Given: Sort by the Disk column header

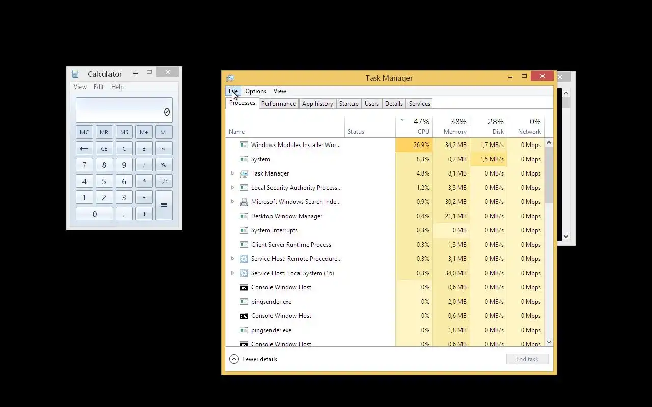Looking at the screenshot, I should coord(488,126).
